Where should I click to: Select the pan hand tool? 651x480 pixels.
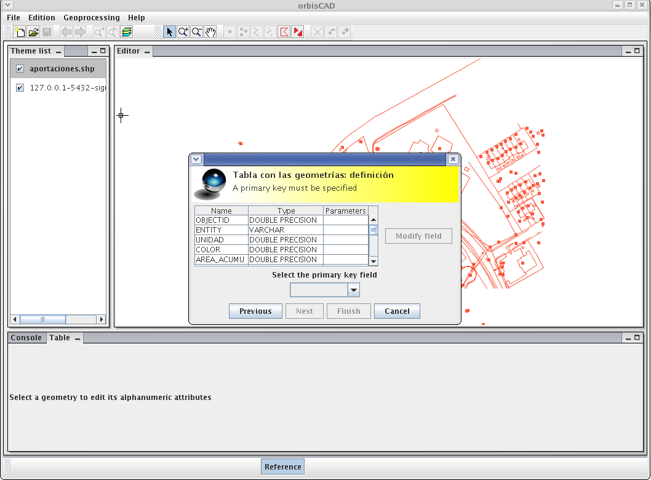[x=210, y=32]
